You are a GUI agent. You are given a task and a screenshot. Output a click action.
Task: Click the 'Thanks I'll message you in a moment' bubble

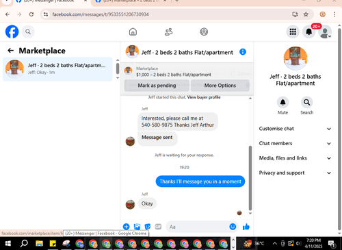(x=200, y=182)
